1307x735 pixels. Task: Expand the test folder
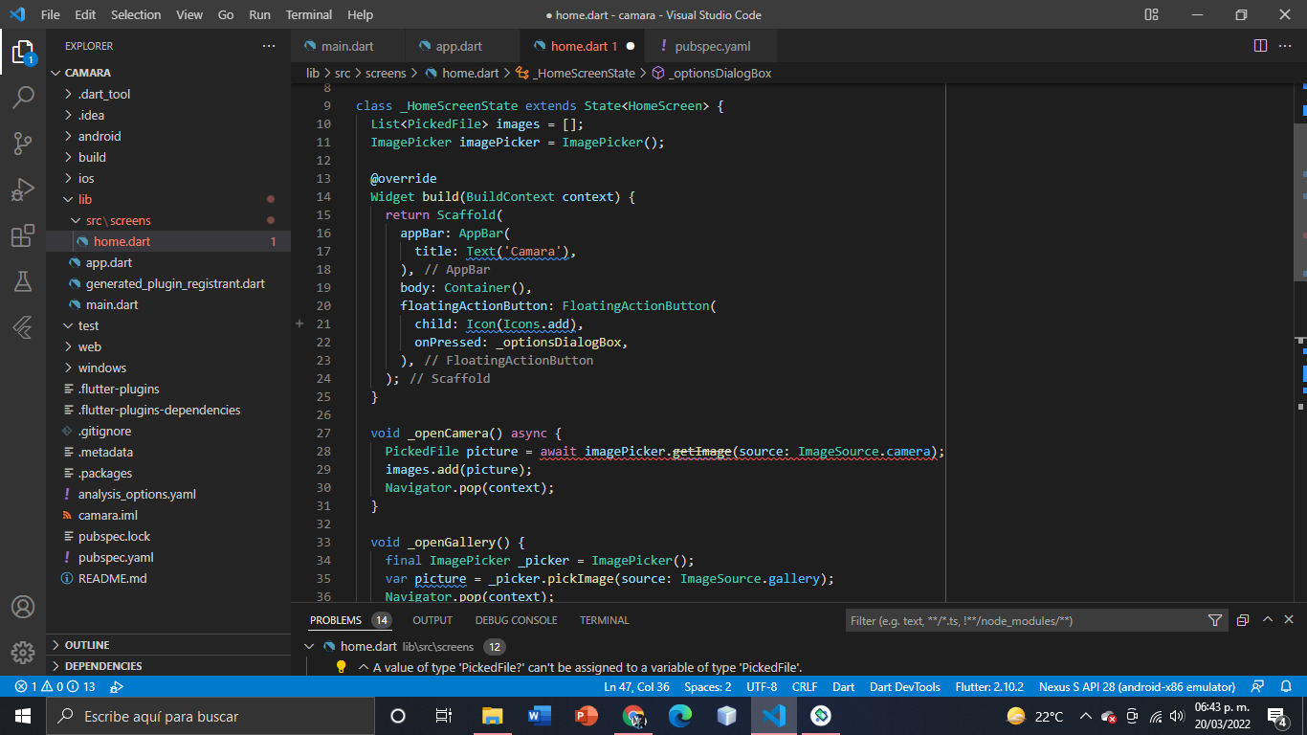click(x=168, y=325)
